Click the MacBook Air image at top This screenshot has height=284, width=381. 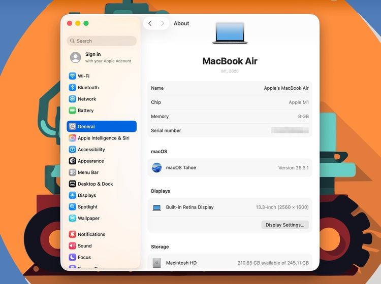tap(230, 33)
